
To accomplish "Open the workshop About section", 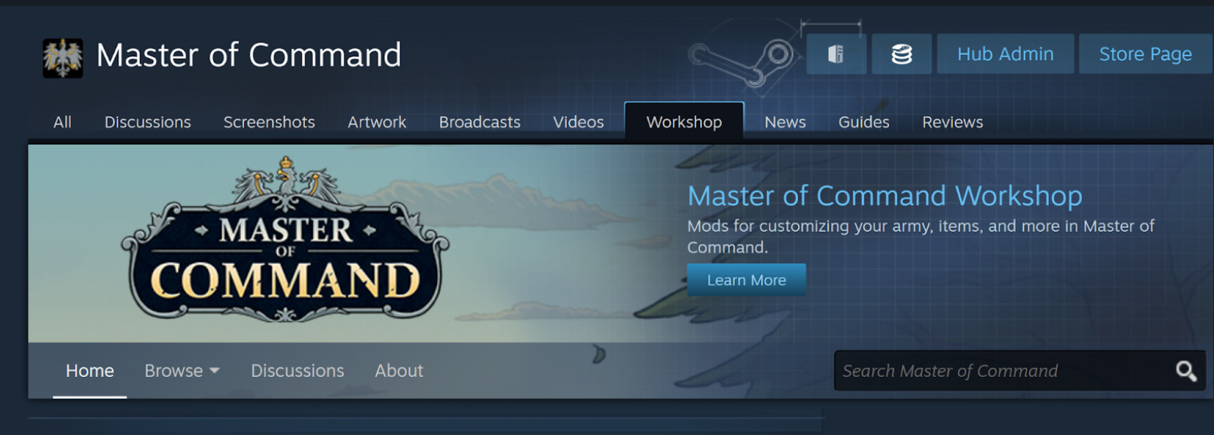I will 399,370.
